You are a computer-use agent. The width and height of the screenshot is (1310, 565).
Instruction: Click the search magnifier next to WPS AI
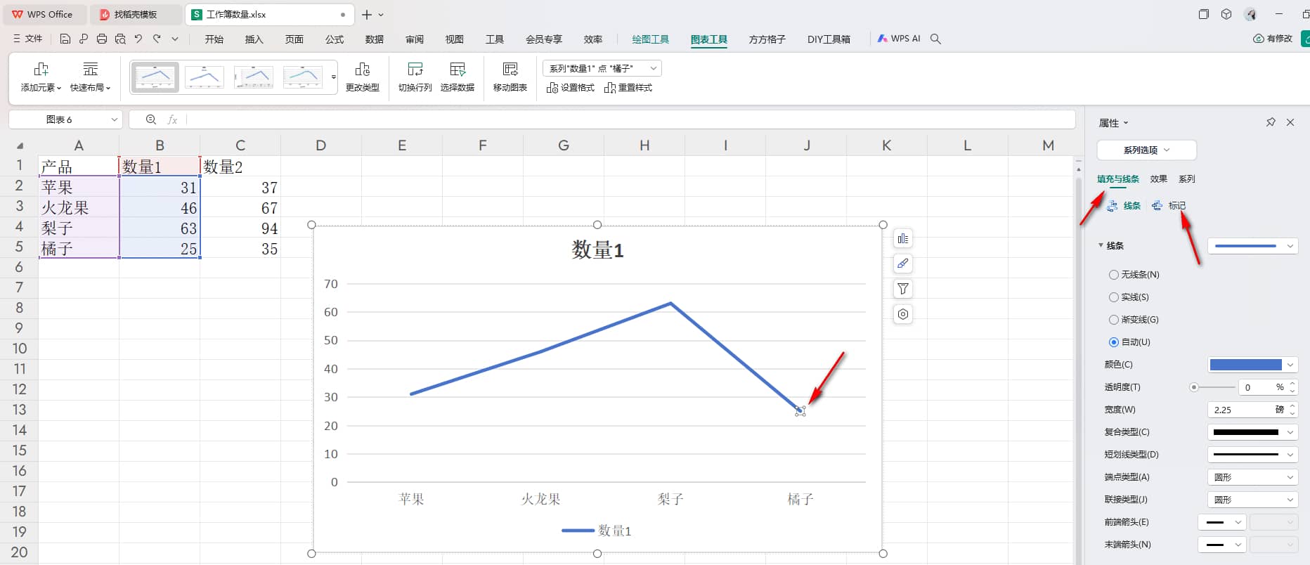935,39
